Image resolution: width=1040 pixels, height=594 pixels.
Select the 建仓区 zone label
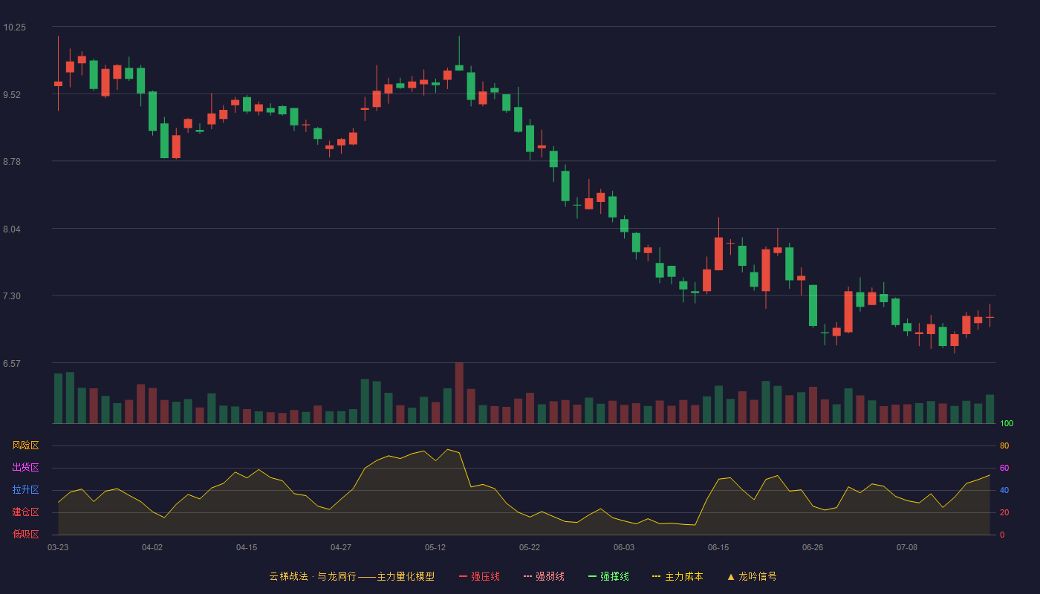pos(25,512)
